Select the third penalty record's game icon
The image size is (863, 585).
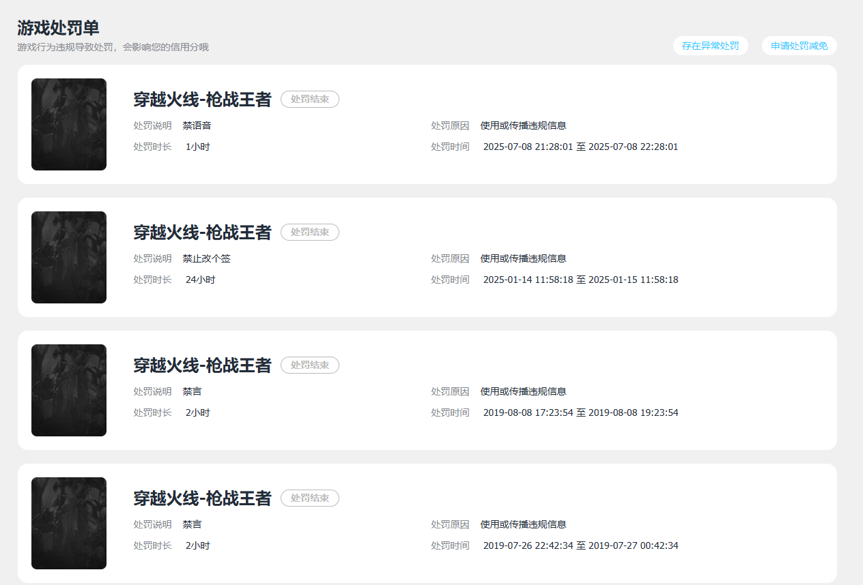(x=68, y=390)
